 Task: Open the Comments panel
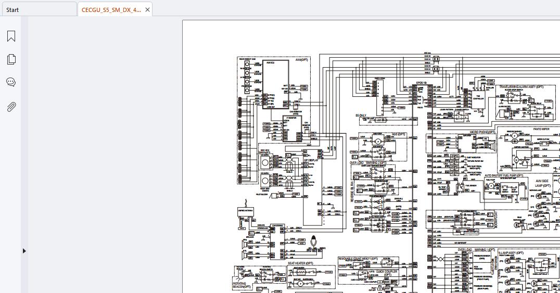coord(11,82)
